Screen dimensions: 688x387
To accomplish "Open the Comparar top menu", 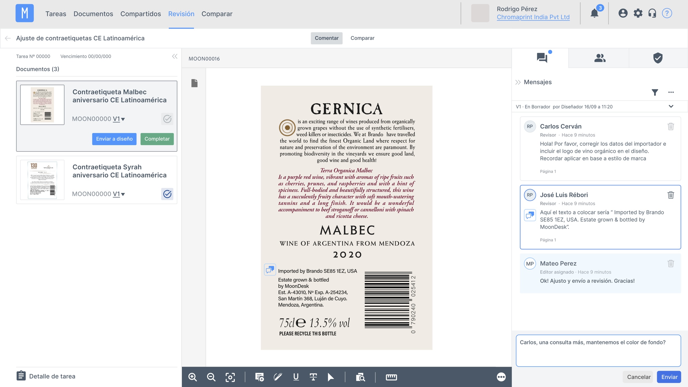I will [x=217, y=14].
